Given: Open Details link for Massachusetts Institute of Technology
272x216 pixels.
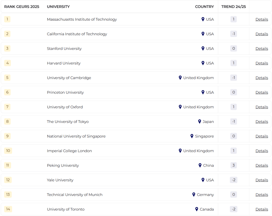Looking at the screenshot, I should click(x=262, y=19).
